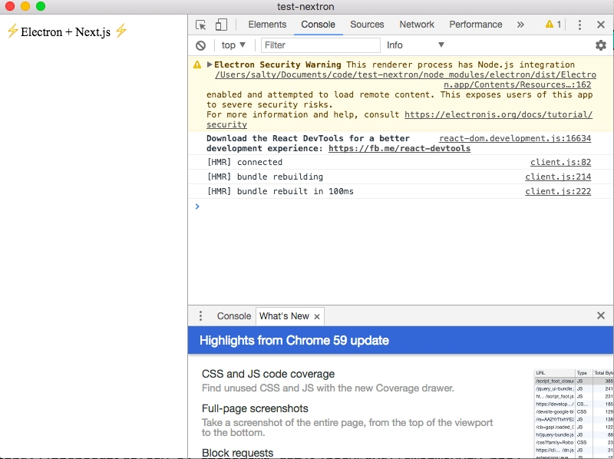Image resolution: width=614 pixels, height=459 pixels.
Task: Click the red window close button
Action: click(10, 6)
